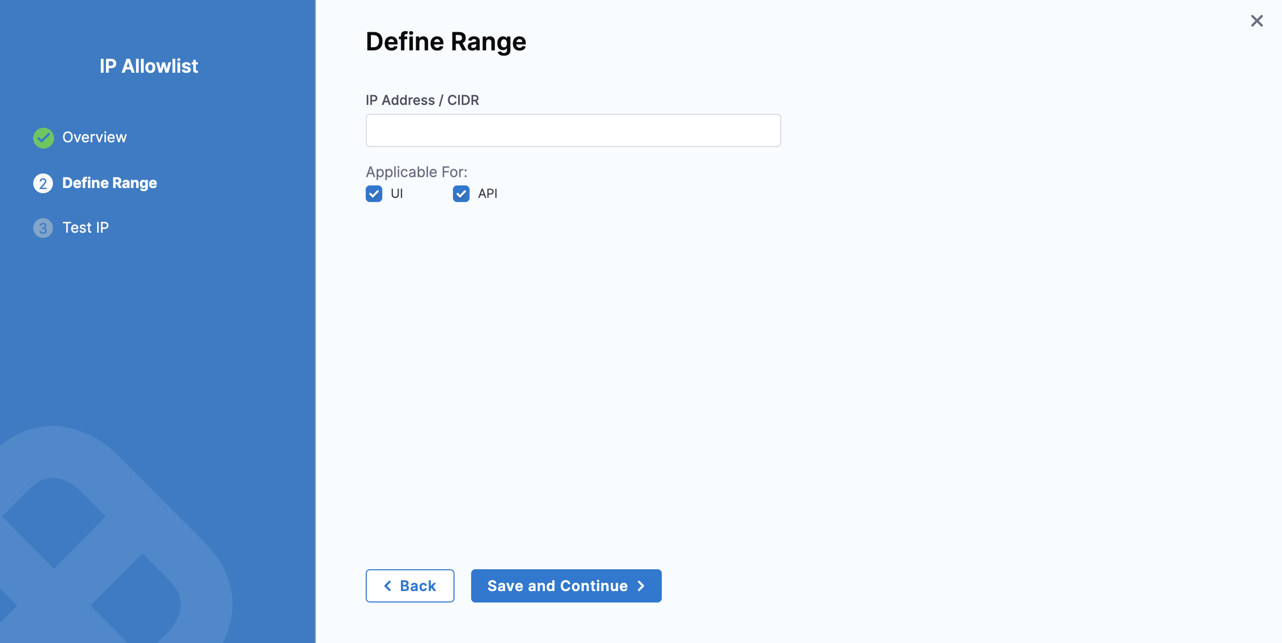Uncheck the UI checkbox
Screen dimensions: 1282x643
point(374,194)
